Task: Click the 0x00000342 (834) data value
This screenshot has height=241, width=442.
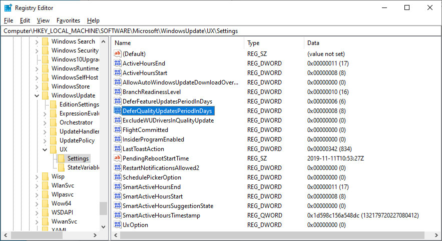Action: pos(329,148)
